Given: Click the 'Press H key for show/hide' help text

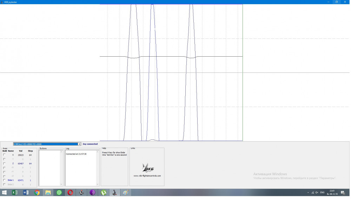Looking at the screenshot, I should click(x=114, y=153).
